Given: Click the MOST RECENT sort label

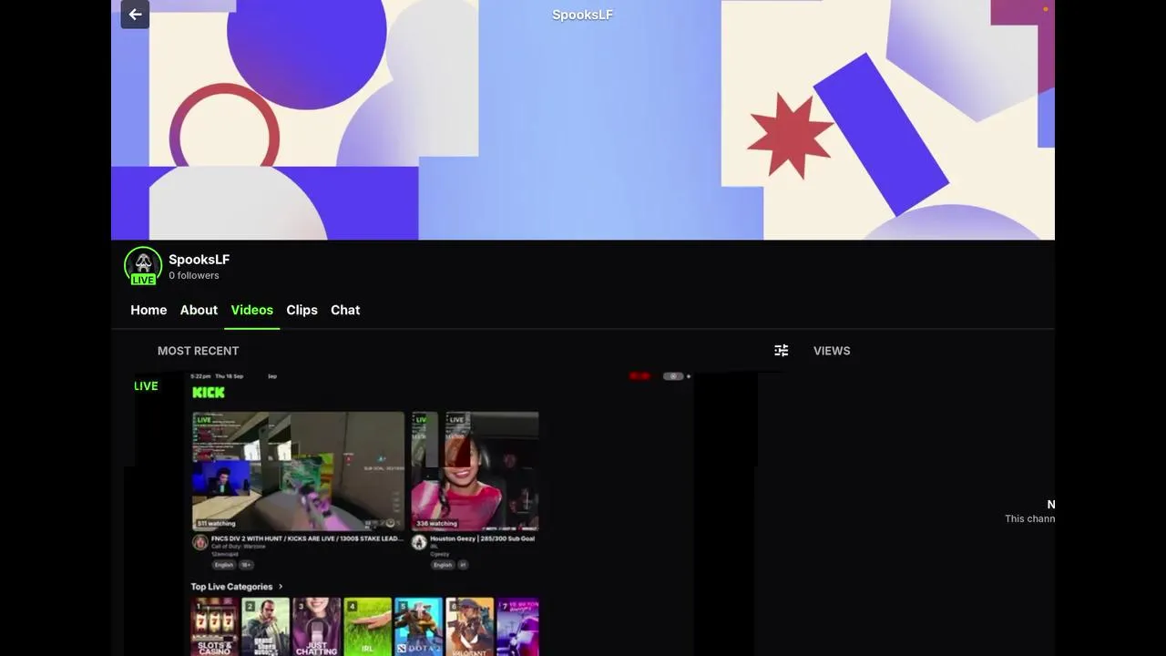Looking at the screenshot, I should point(198,351).
